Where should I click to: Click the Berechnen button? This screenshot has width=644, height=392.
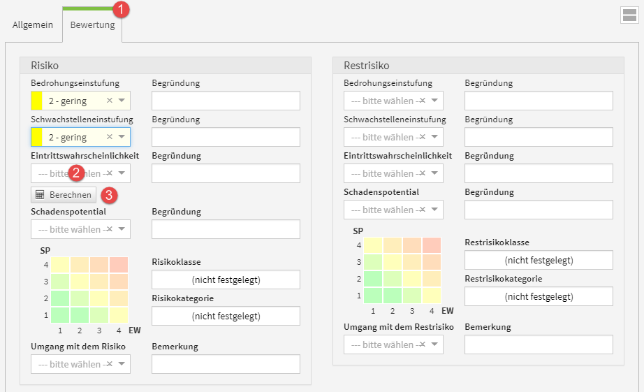tap(64, 195)
